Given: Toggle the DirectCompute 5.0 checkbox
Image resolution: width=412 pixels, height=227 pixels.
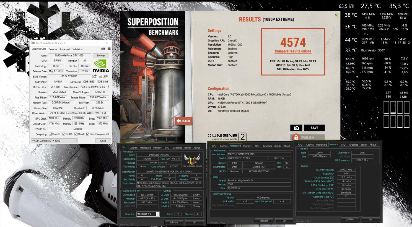Looking at the screenshot, I should [x=88, y=134].
